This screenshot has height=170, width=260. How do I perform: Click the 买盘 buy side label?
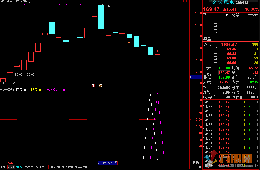207,45
